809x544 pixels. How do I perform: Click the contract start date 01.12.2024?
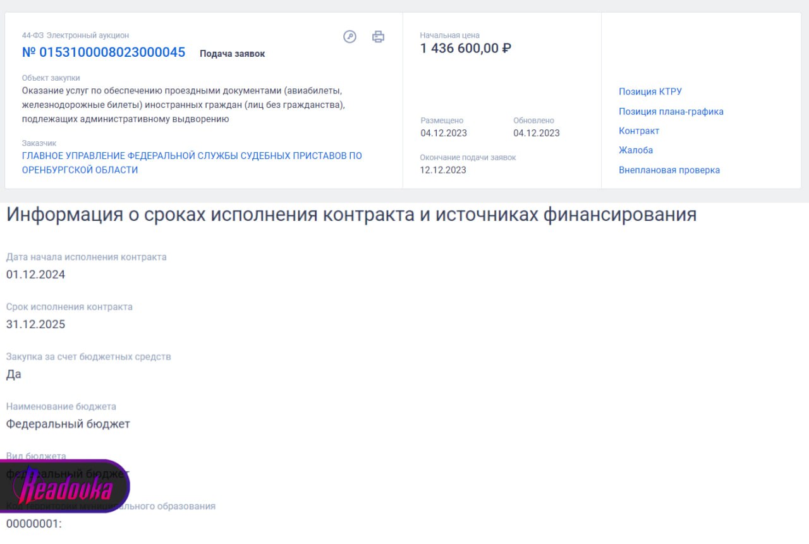coord(35,275)
